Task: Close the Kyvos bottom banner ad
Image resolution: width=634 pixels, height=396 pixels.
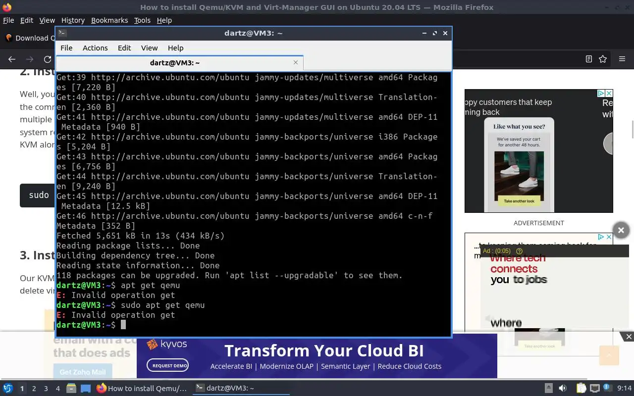Action: [629, 337]
